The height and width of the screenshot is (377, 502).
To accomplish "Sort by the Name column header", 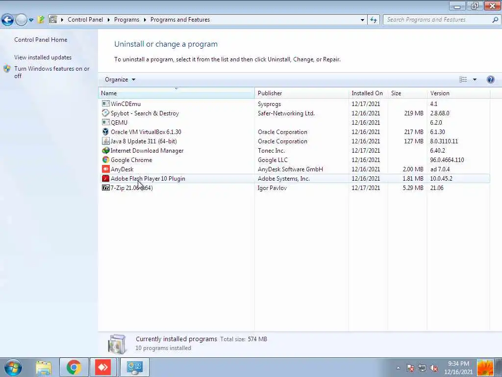I will (176, 93).
